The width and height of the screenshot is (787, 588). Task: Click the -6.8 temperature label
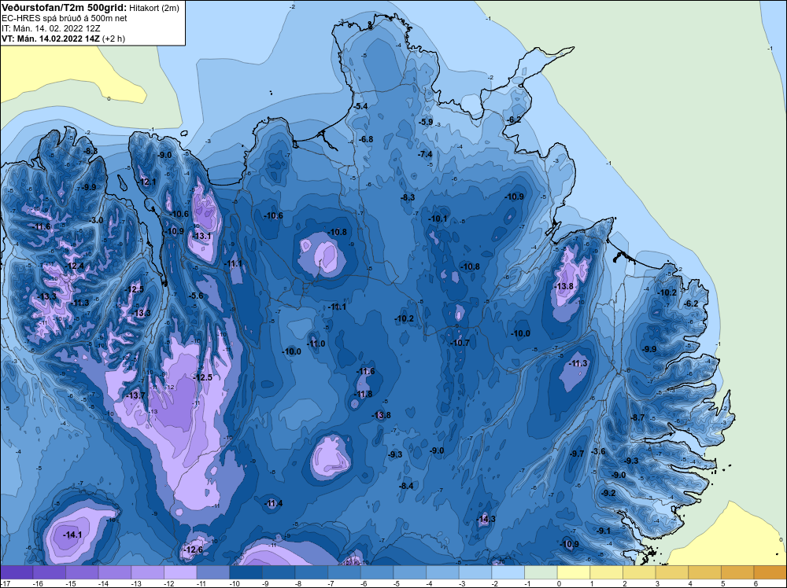click(366, 139)
